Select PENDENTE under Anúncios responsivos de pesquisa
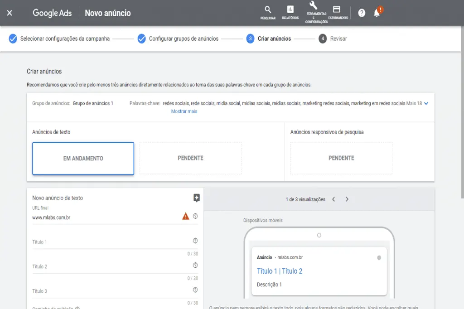 [x=341, y=158]
